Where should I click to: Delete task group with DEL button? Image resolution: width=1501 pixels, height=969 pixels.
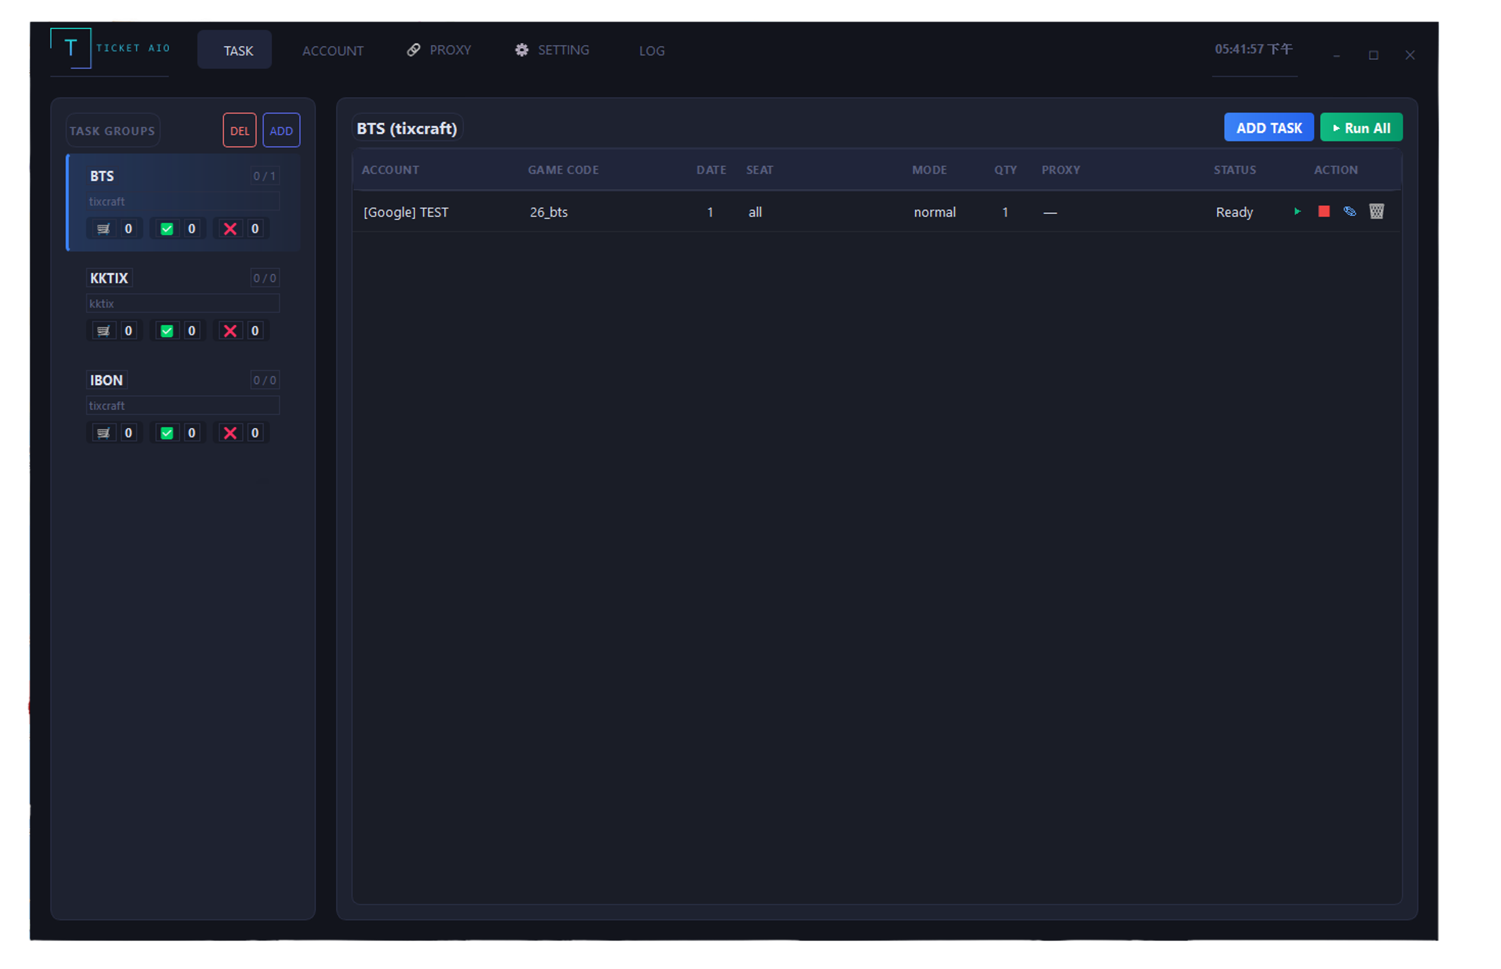tap(240, 131)
